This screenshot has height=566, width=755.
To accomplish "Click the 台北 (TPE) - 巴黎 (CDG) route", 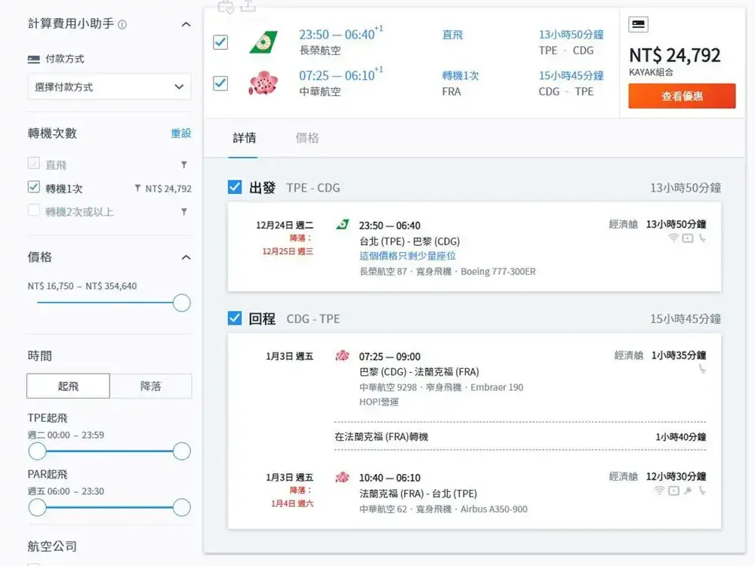I will click(409, 241).
